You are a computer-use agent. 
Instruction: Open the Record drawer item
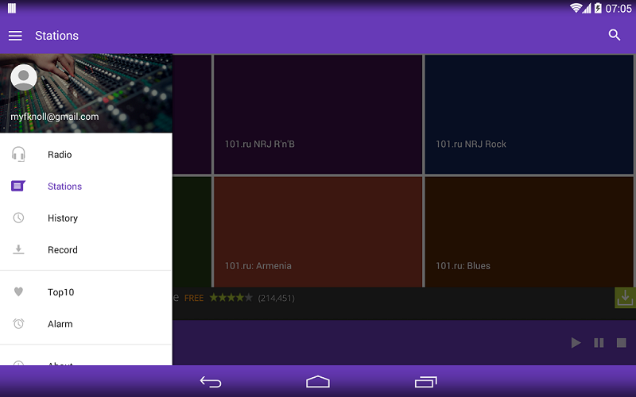[x=86, y=249]
